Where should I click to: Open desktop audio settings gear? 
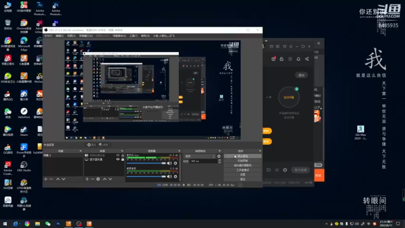pyautogui.click(x=176, y=176)
